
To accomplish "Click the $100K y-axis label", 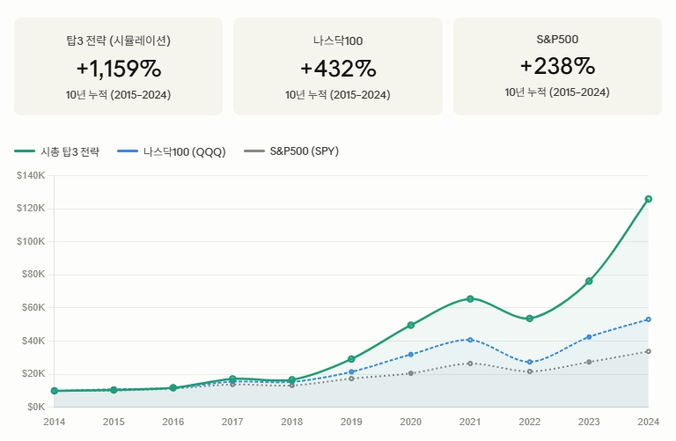I will point(31,241).
